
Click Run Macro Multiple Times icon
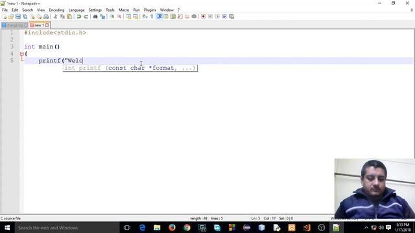pos(224,17)
